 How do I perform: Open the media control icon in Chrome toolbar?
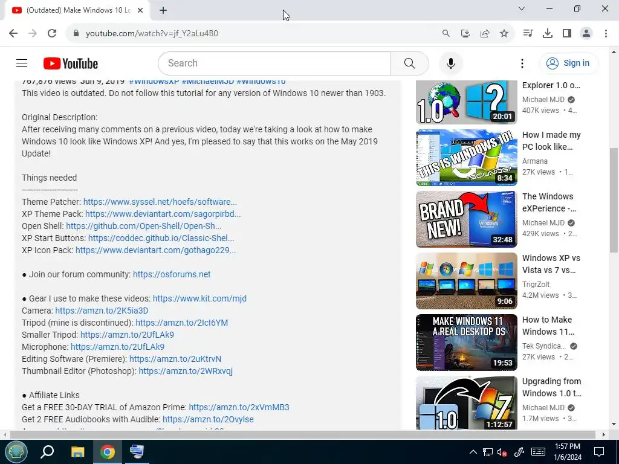click(x=528, y=33)
